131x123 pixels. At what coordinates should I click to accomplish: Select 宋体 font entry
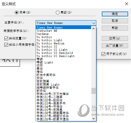pos(64,78)
